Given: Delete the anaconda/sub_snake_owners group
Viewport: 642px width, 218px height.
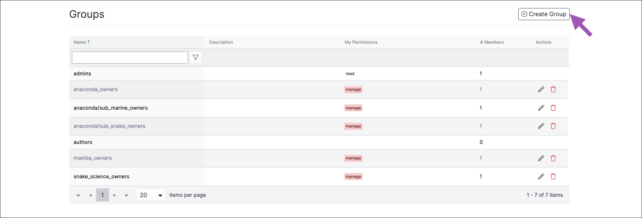Looking at the screenshot, I should tap(553, 126).
